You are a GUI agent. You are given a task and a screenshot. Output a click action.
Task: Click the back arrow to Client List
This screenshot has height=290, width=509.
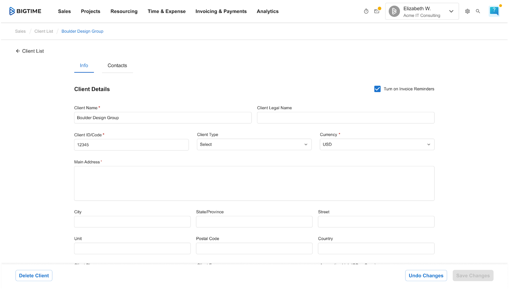click(18, 51)
